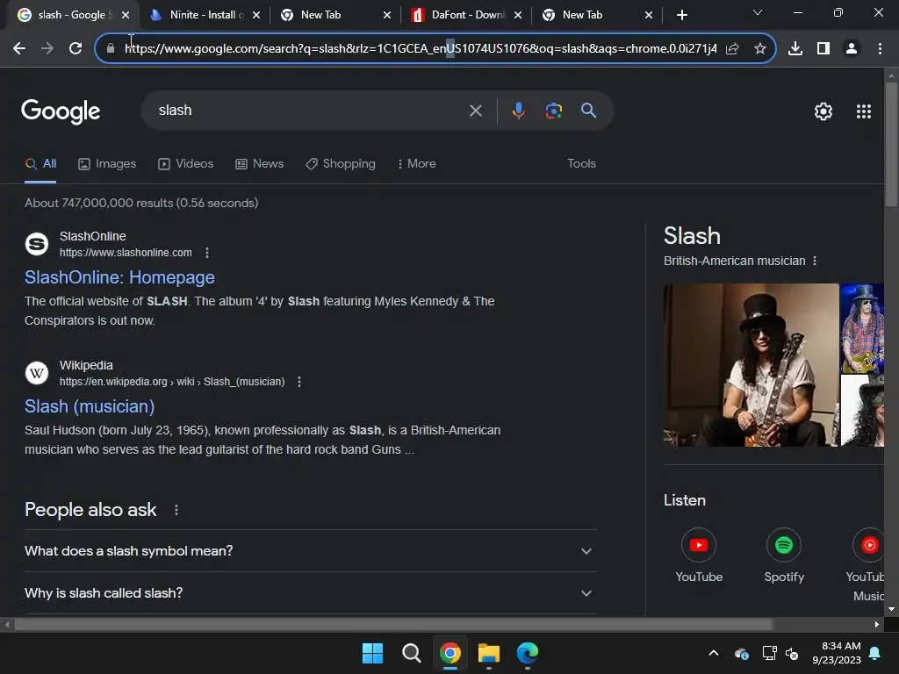Click the horizontal page scrollbar

(x=393, y=625)
